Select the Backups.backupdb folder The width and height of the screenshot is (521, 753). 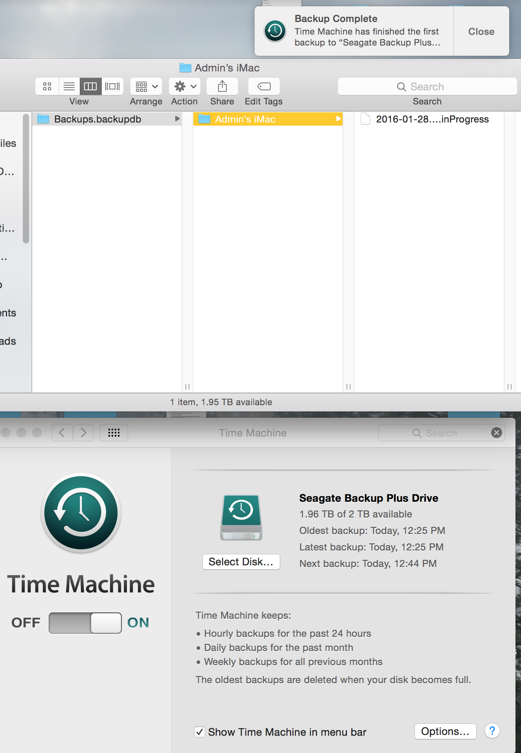107,119
